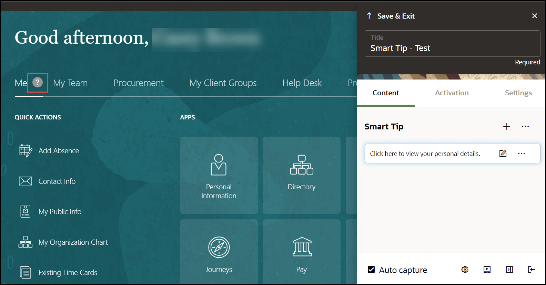Open more options for personal details tip
The image size is (546, 285).
tap(522, 154)
